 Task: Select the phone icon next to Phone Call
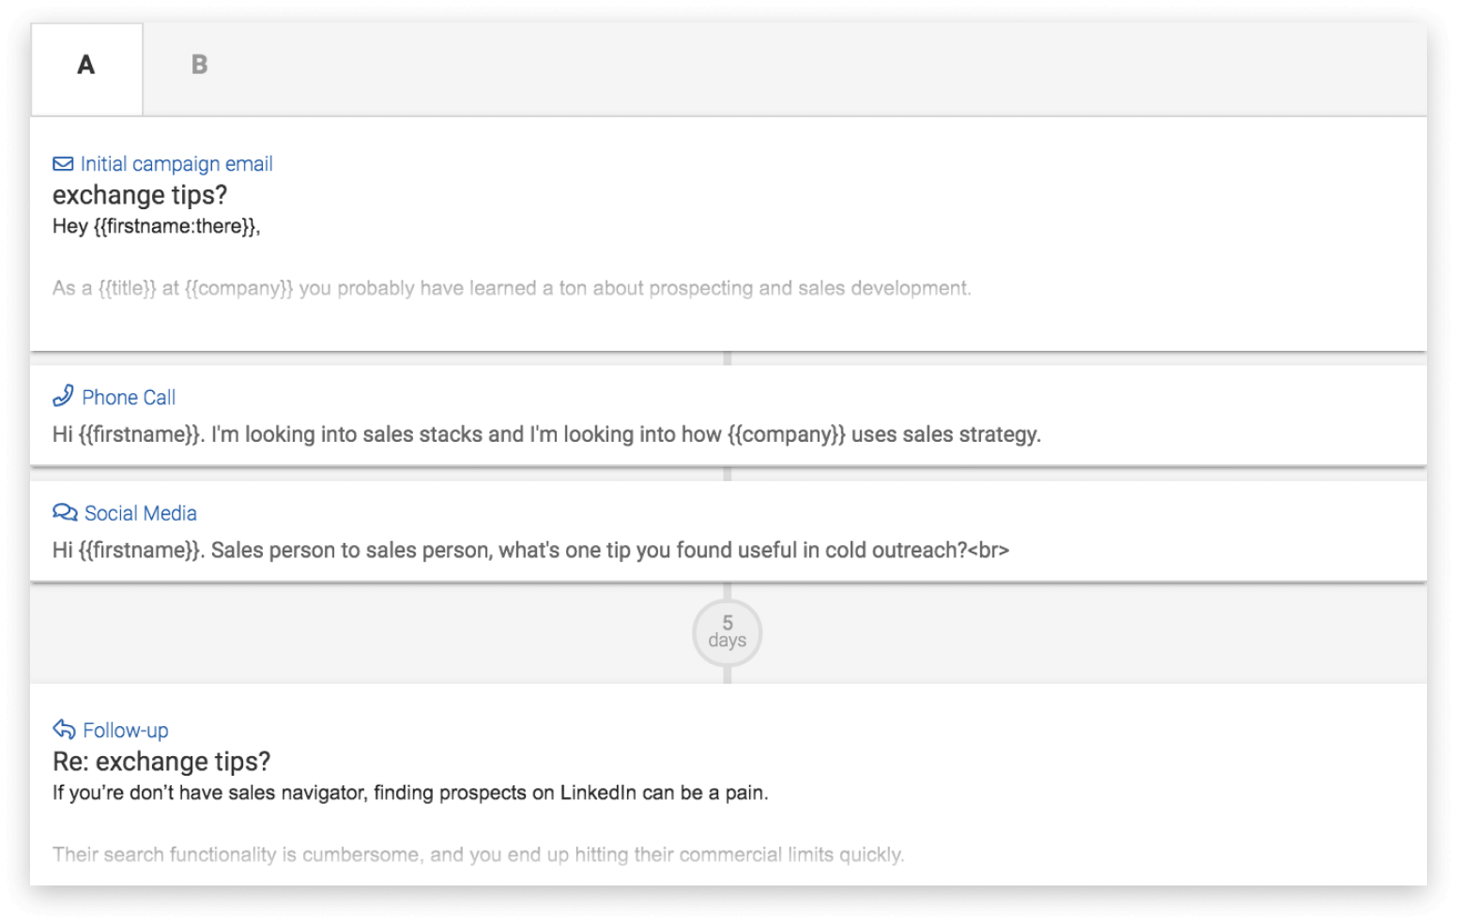63,397
